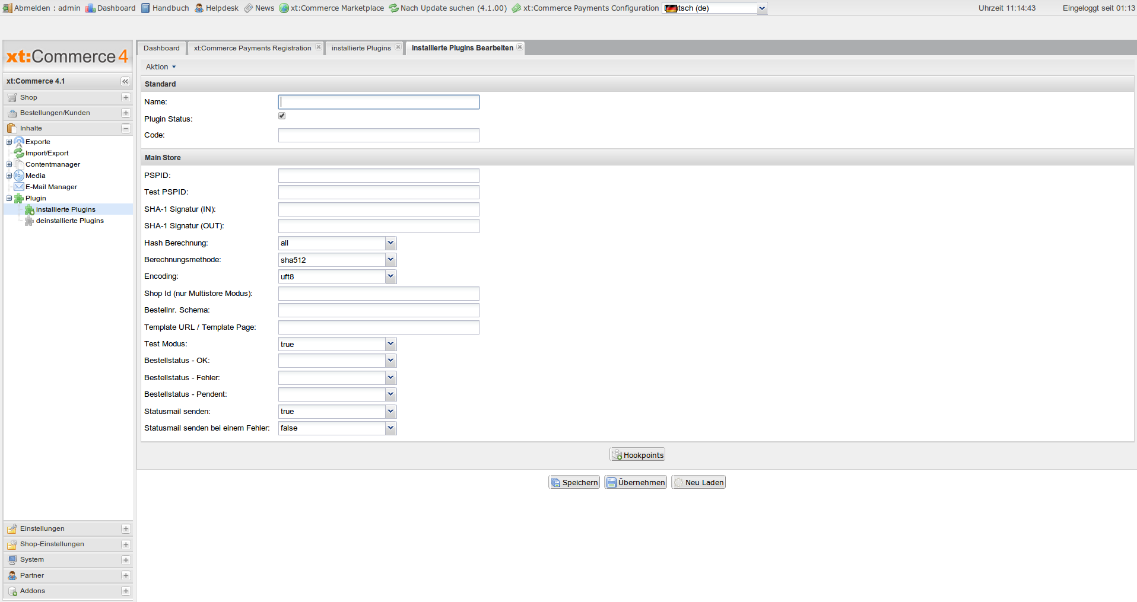
Task: Switch to the Dashboard tab
Action: coord(161,48)
